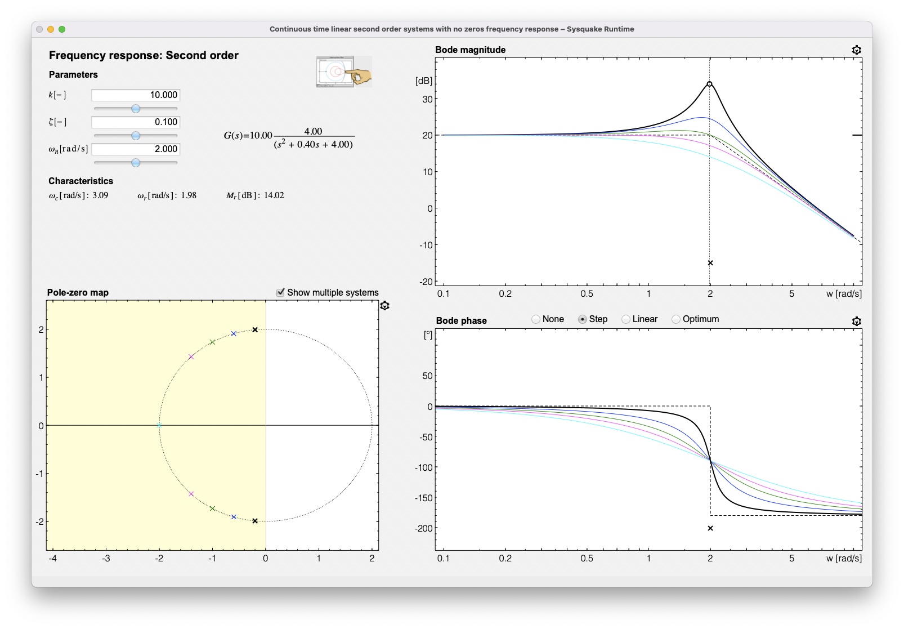This screenshot has height=629, width=904.
Task: Click the cyan pole on real axis
Action: [x=159, y=426]
